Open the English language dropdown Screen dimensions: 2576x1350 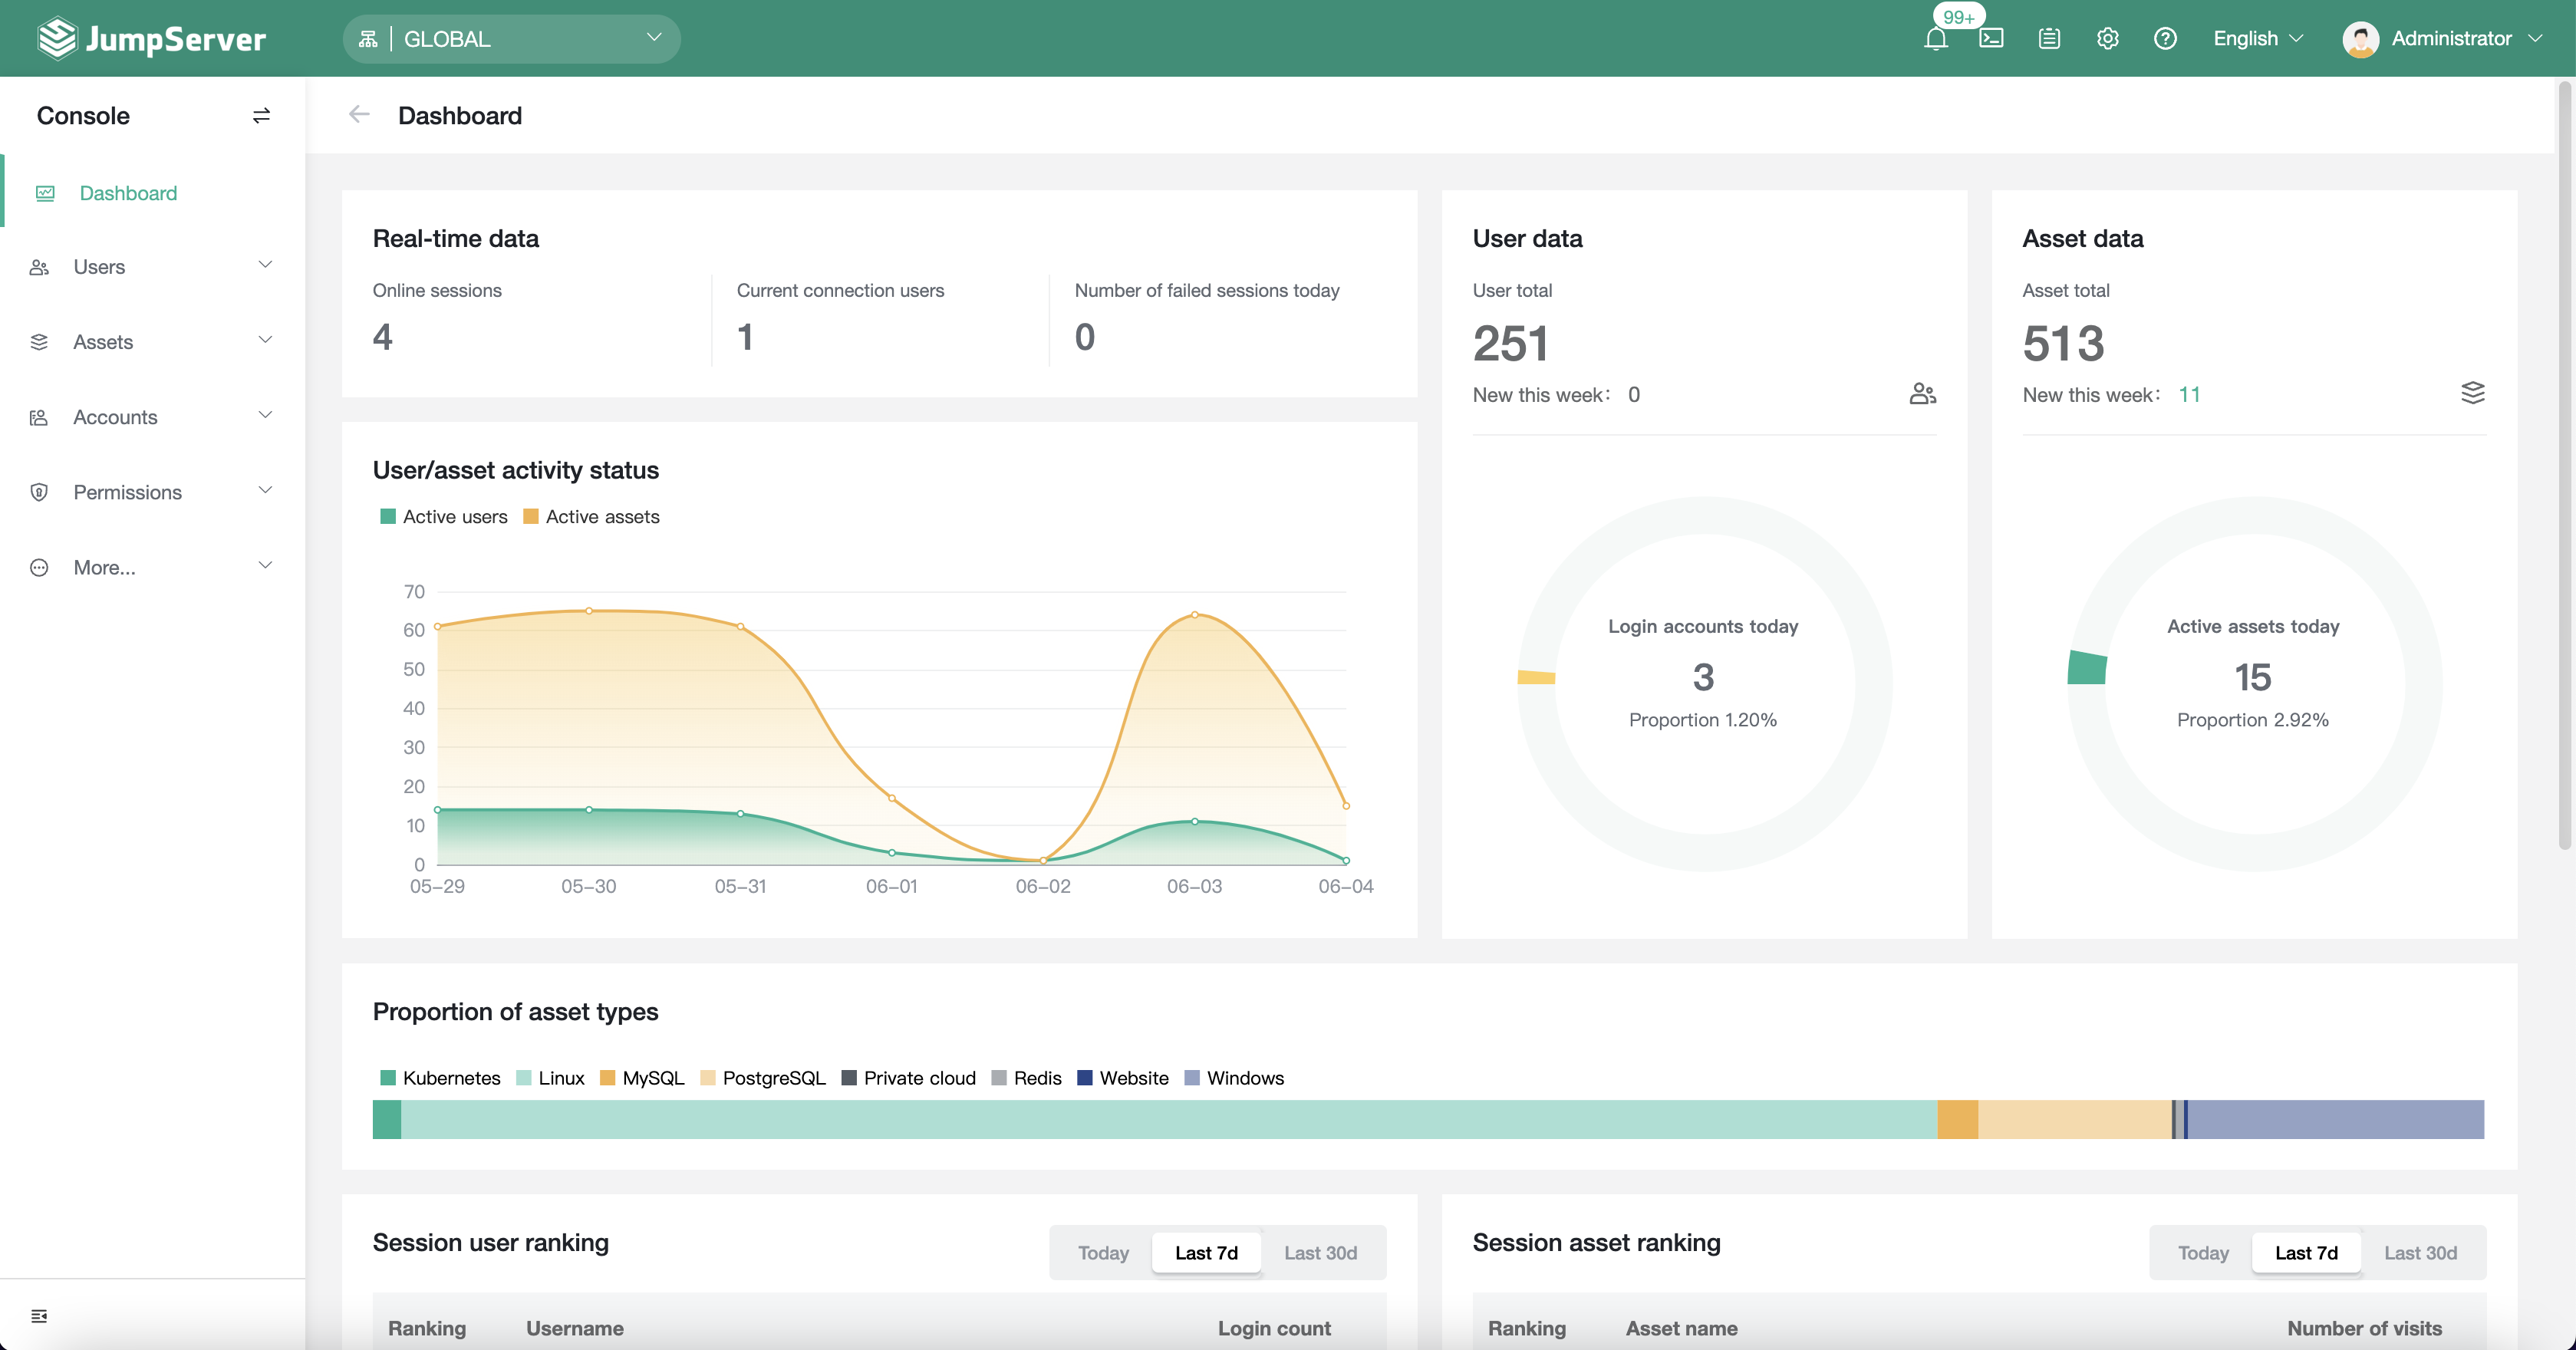[2258, 39]
